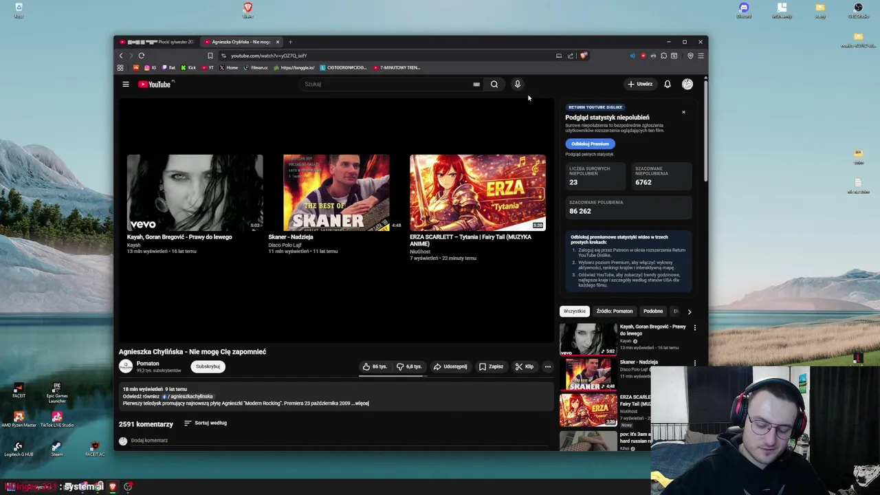Select the Źródło: Pomaton filter chip
The width and height of the screenshot is (880, 495).
pos(614,311)
